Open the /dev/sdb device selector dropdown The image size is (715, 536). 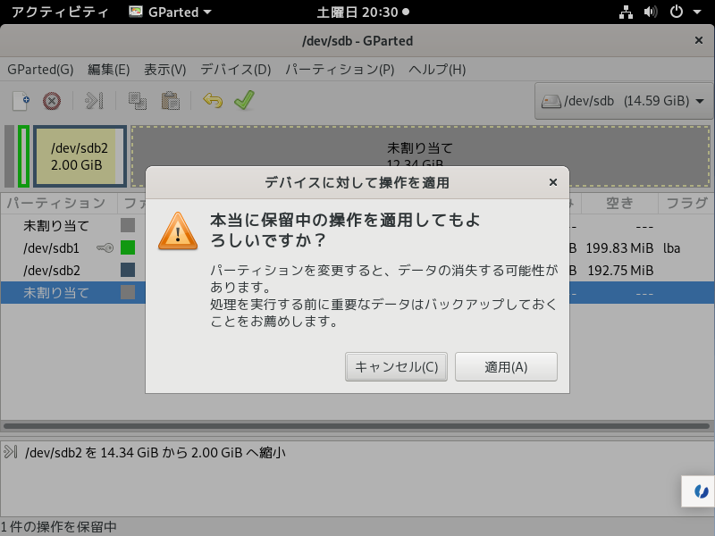pos(623,101)
